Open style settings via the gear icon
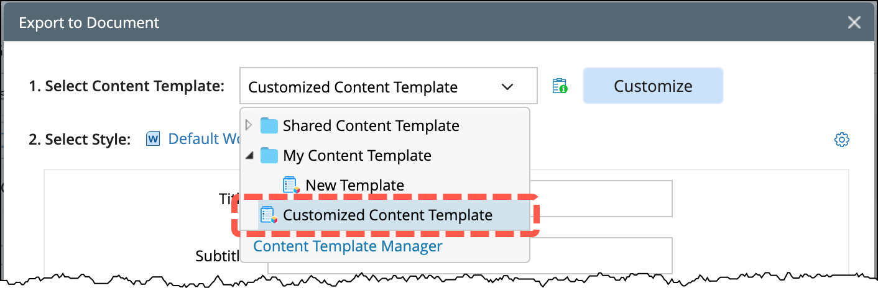This screenshot has width=878, height=288. [841, 140]
